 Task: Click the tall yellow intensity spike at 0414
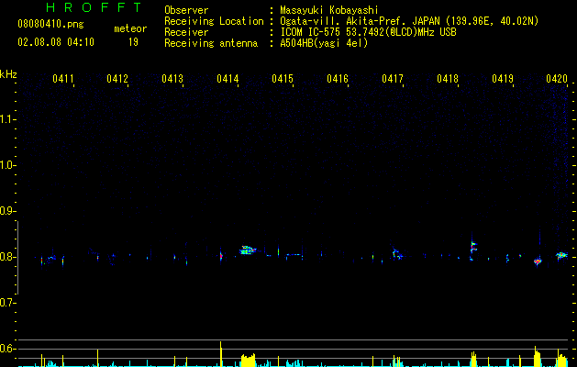[221, 354]
